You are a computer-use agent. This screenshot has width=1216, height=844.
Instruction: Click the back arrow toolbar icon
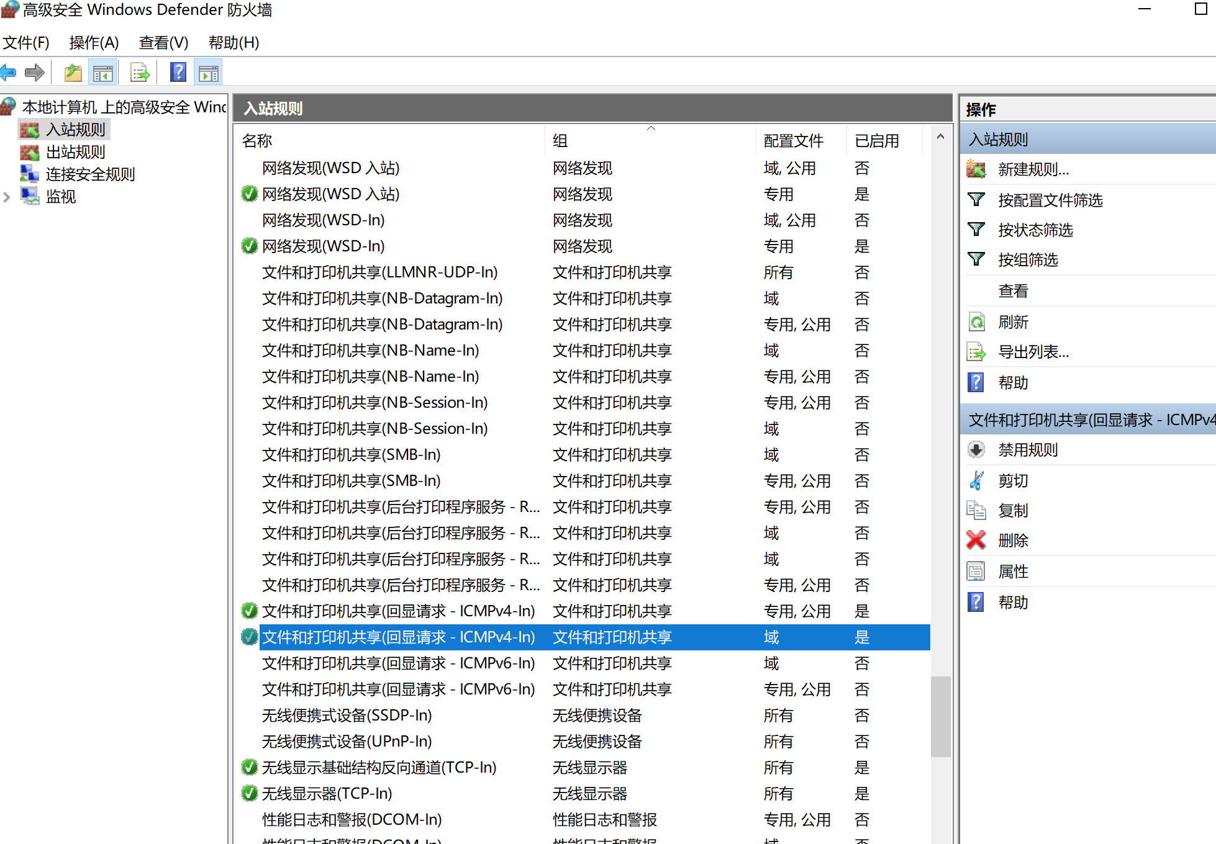[9, 73]
